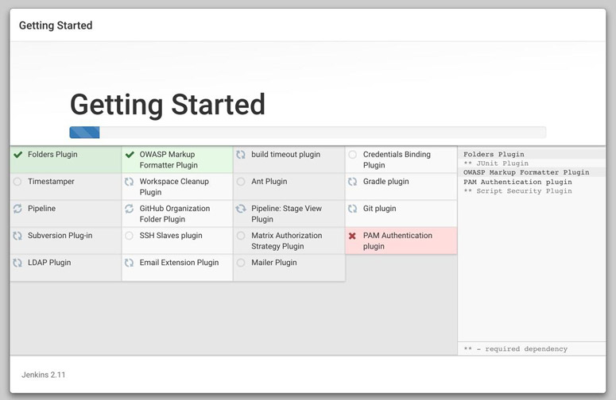Click the Matrix Authorization Strategy Plugin cell
Image resolution: width=616 pixels, height=400 pixels.
[289, 240]
